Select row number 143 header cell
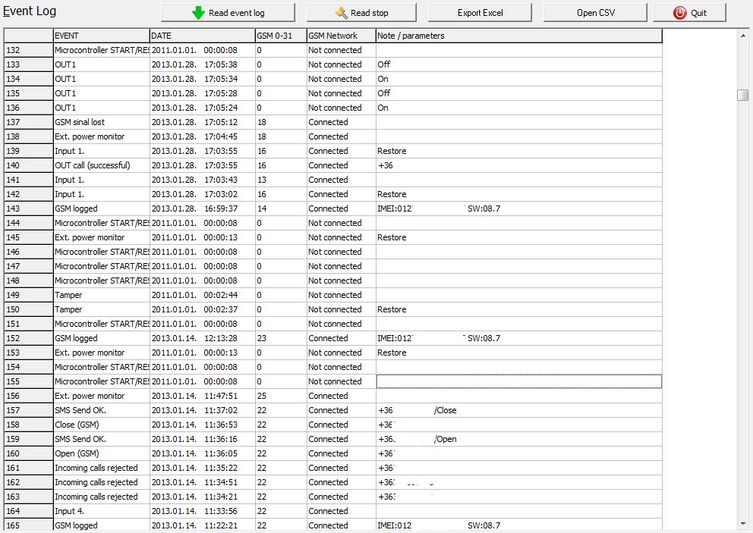 tap(28, 208)
